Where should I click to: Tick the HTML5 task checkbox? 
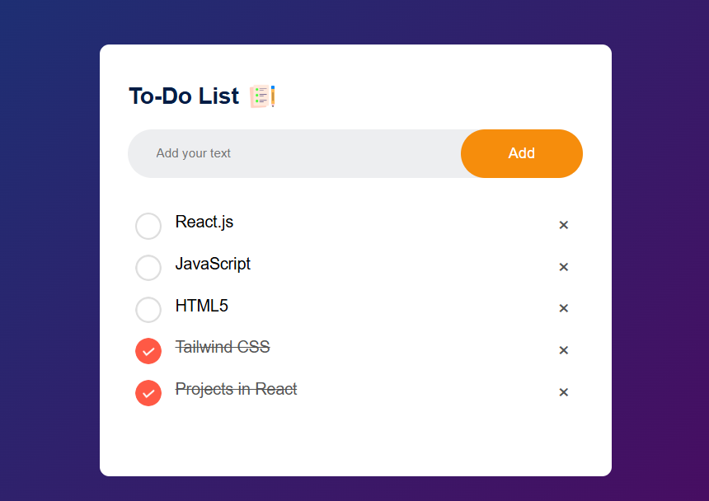(x=148, y=310)
